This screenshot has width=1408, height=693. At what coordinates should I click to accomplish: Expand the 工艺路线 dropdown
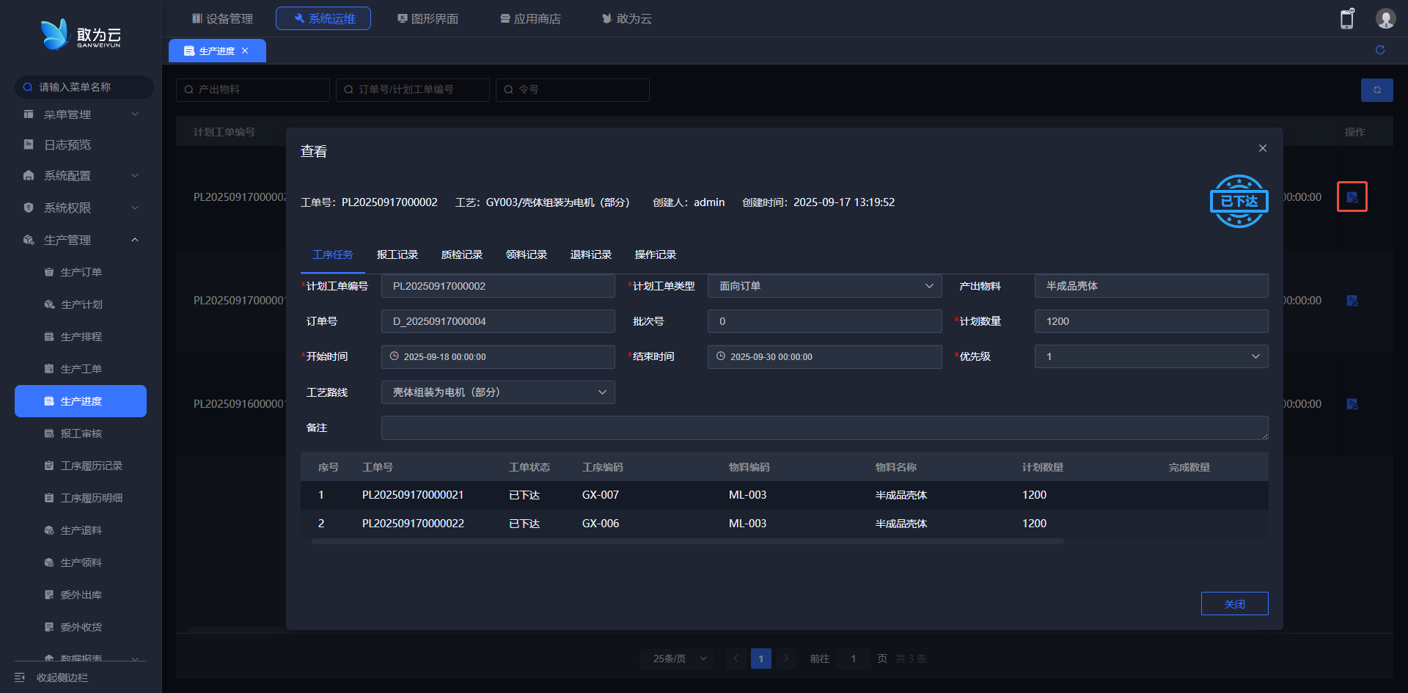pyautogui.click(x=498, y=392)
